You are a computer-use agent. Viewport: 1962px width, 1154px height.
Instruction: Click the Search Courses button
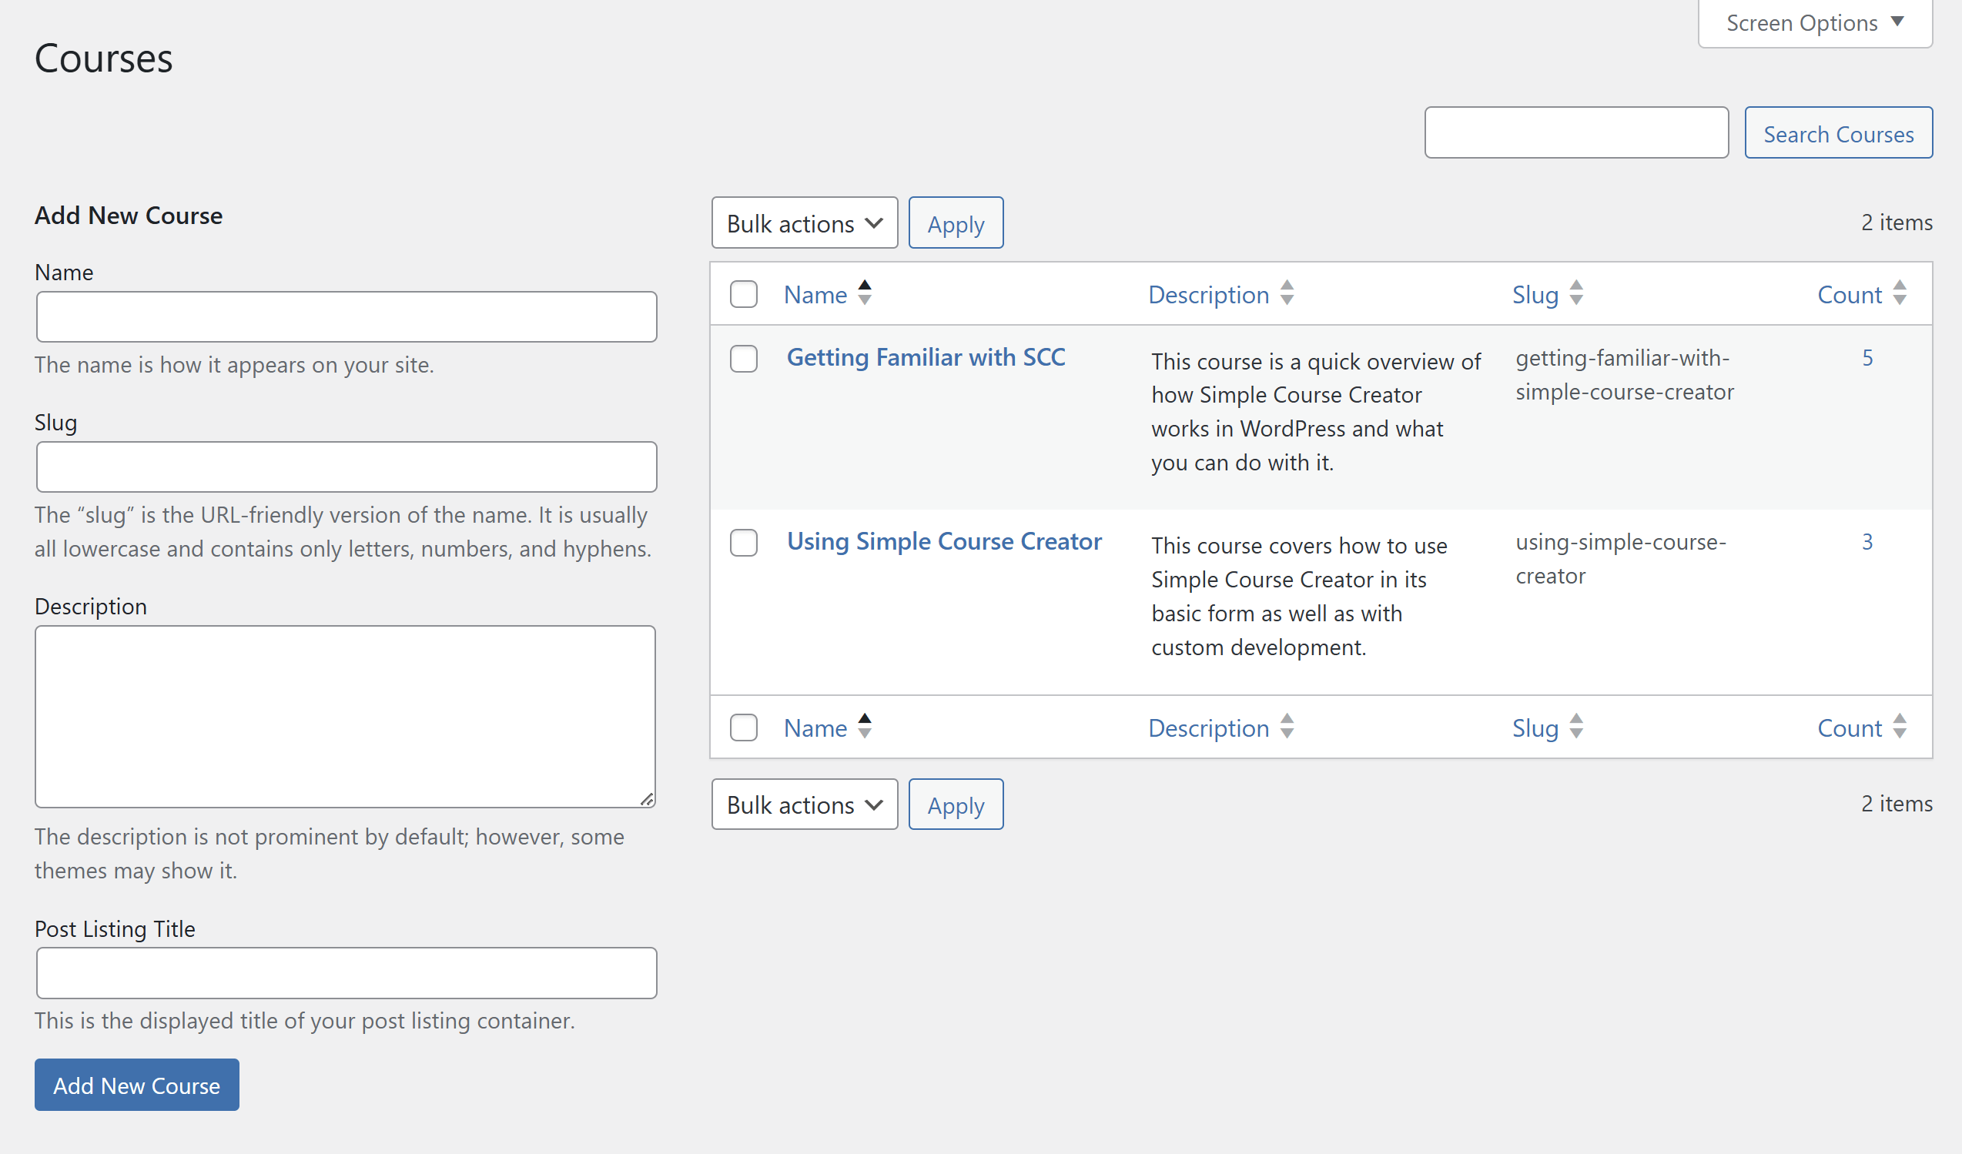(x=1838, y=133)
